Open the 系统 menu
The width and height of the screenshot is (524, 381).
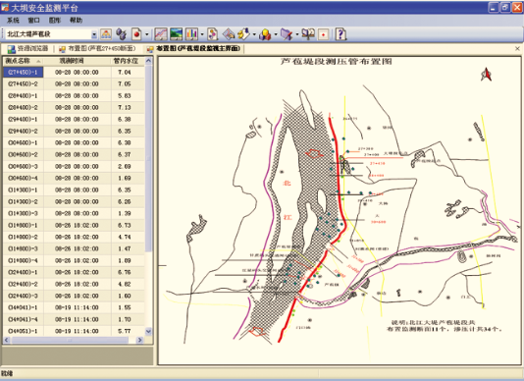13,21
